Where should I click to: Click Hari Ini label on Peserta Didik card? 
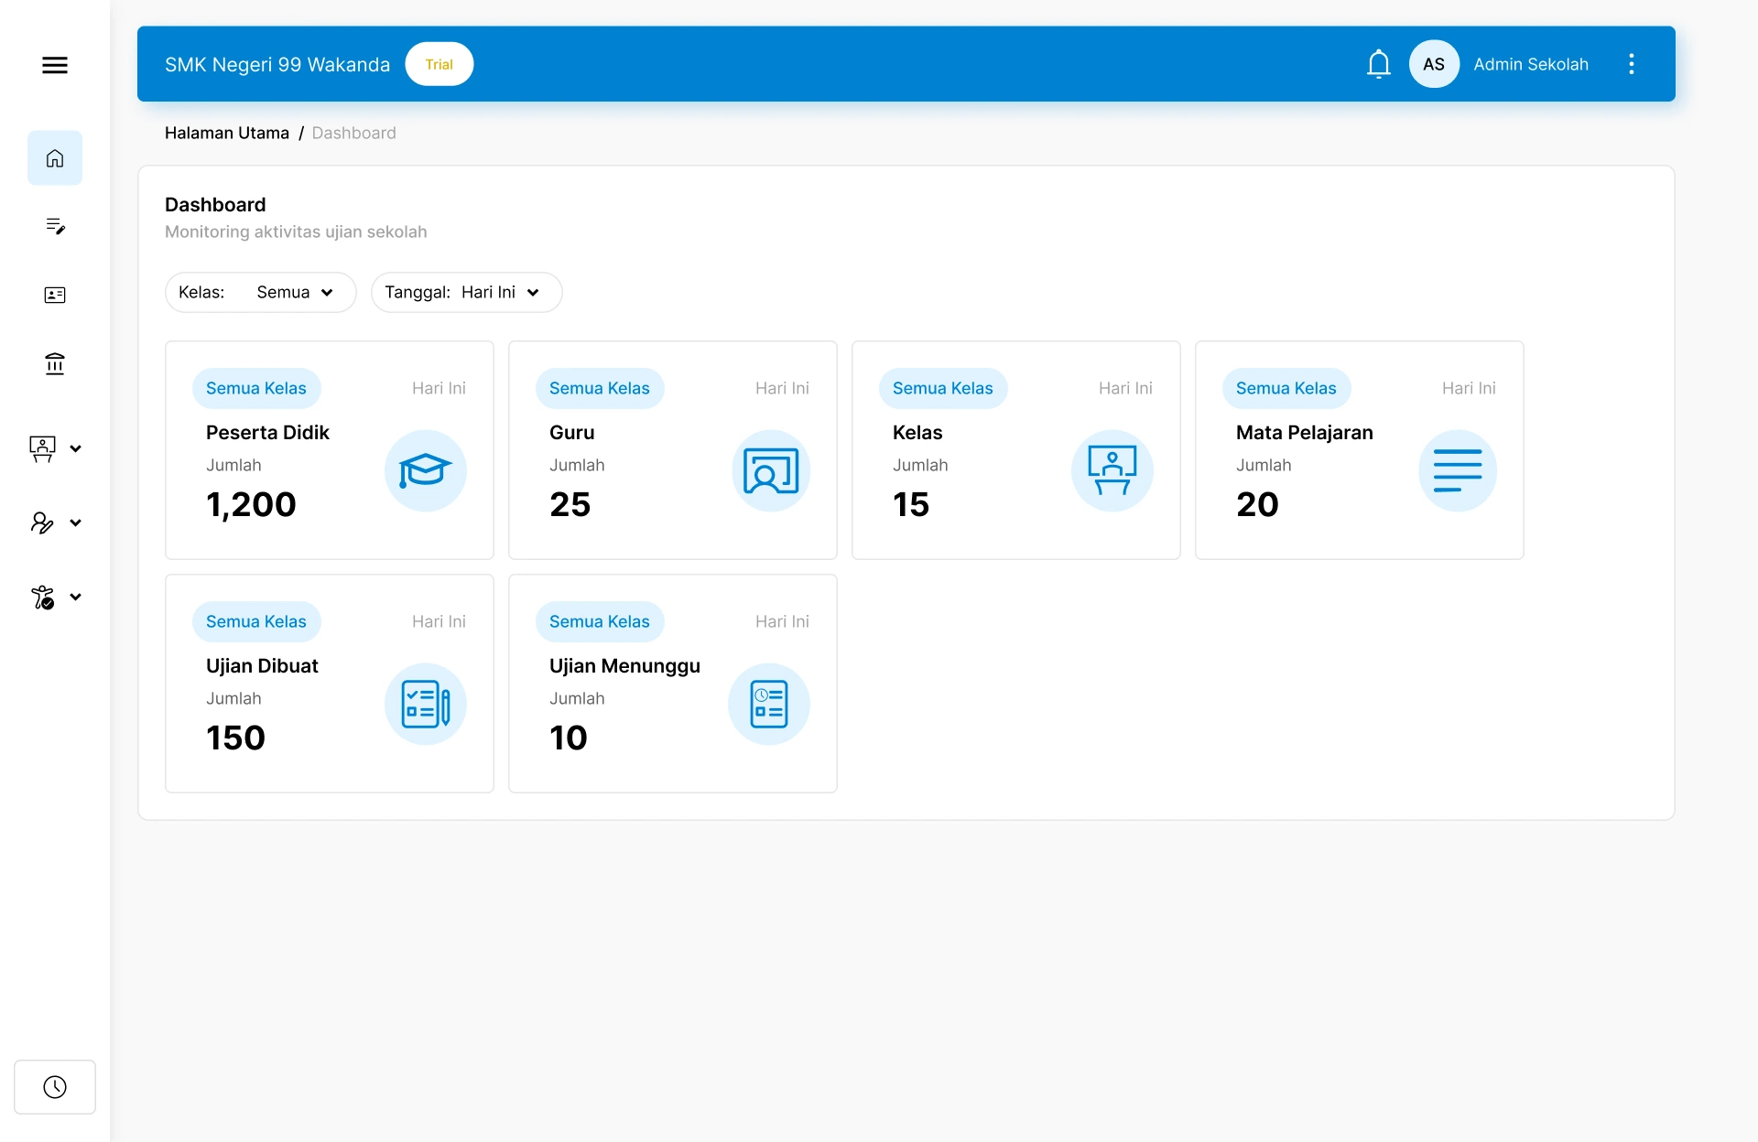click(x=439, y=388)
